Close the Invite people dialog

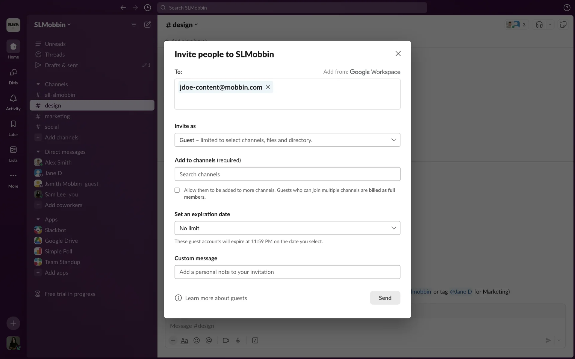pos(398,54)
